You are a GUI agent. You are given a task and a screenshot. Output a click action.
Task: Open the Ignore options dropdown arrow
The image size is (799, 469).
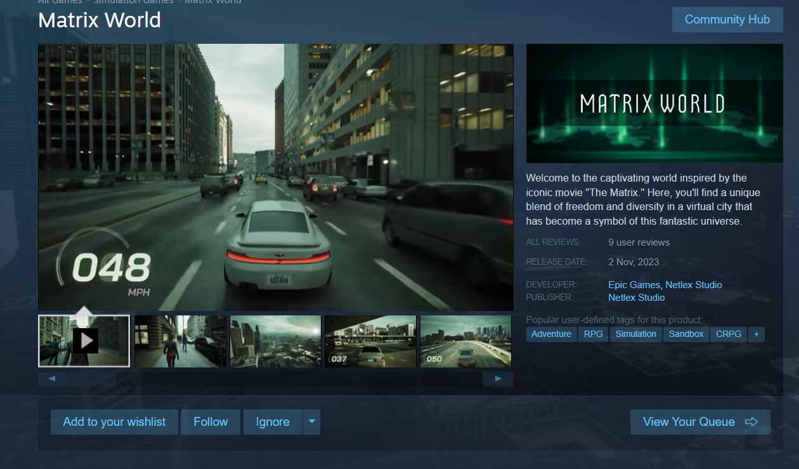(x=311, y=422)
